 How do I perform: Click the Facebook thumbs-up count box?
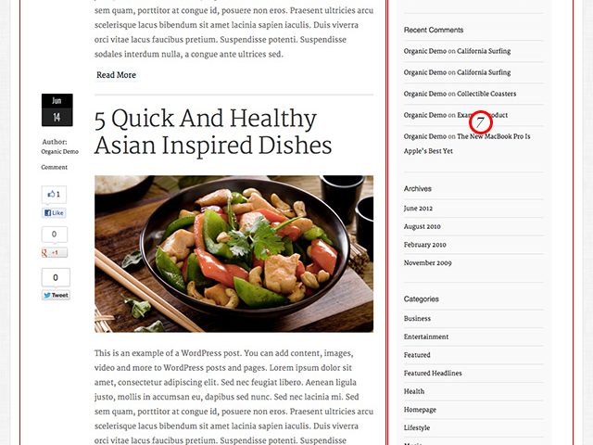(54, 194)
